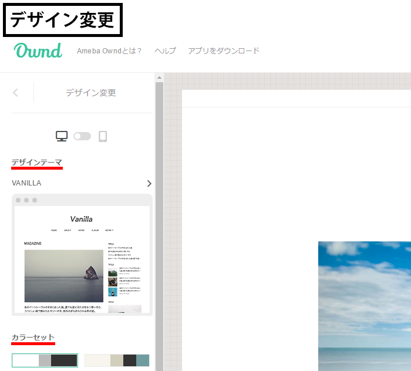Click the アプリをダウンロード link
This screenshot has width=411, height=371.
coord(224,51)
